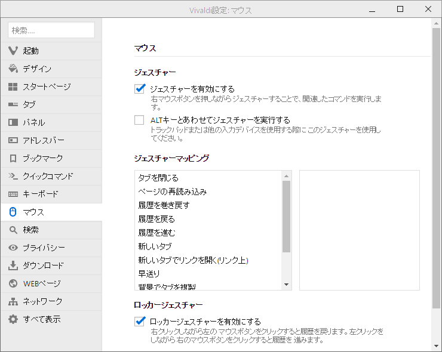Select 新しいタブ gesture mapping
This screenshot has height=352, width=442.
pos(208,246)
